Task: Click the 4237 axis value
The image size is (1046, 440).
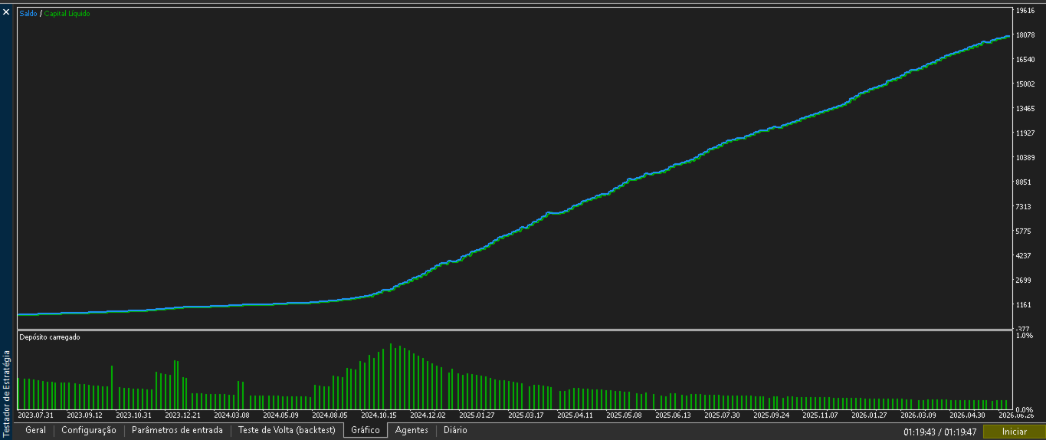Action: pos(1025,256)
